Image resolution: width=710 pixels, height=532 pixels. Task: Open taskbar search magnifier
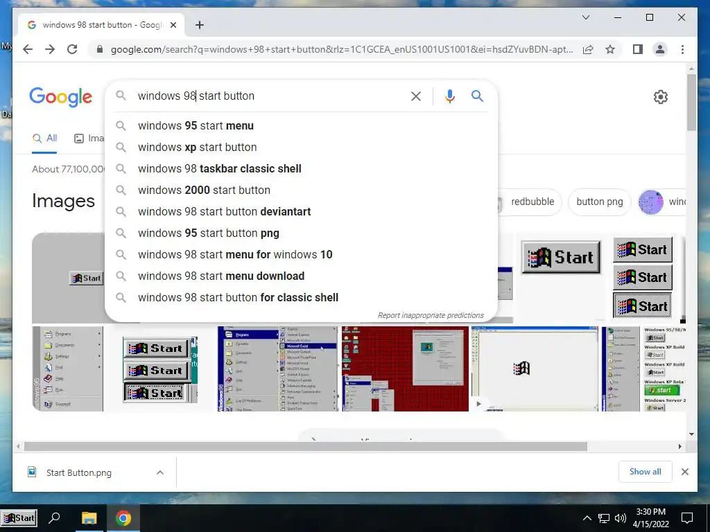coord(54,517)
